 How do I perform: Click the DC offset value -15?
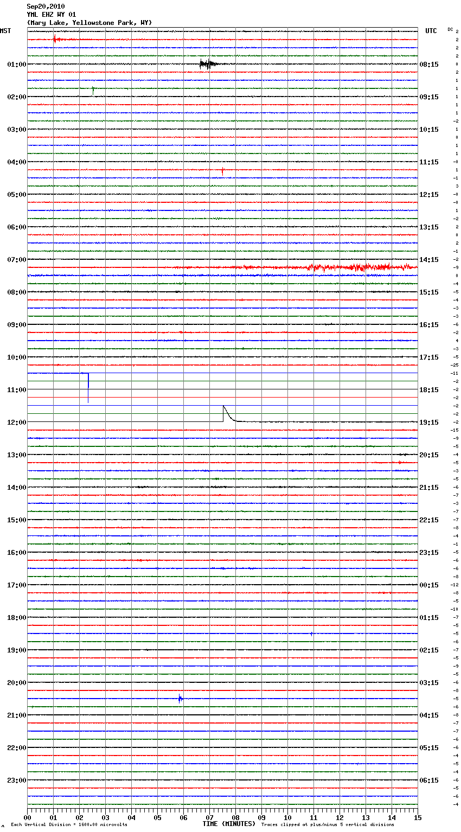(x=454, y=431)
